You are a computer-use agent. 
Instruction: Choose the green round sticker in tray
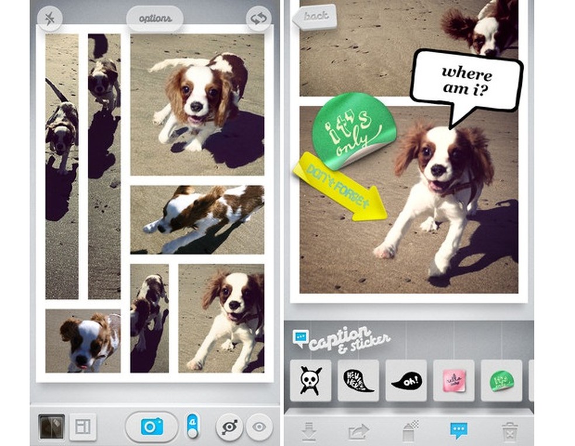pyautogui.click(x=501, y=380)
